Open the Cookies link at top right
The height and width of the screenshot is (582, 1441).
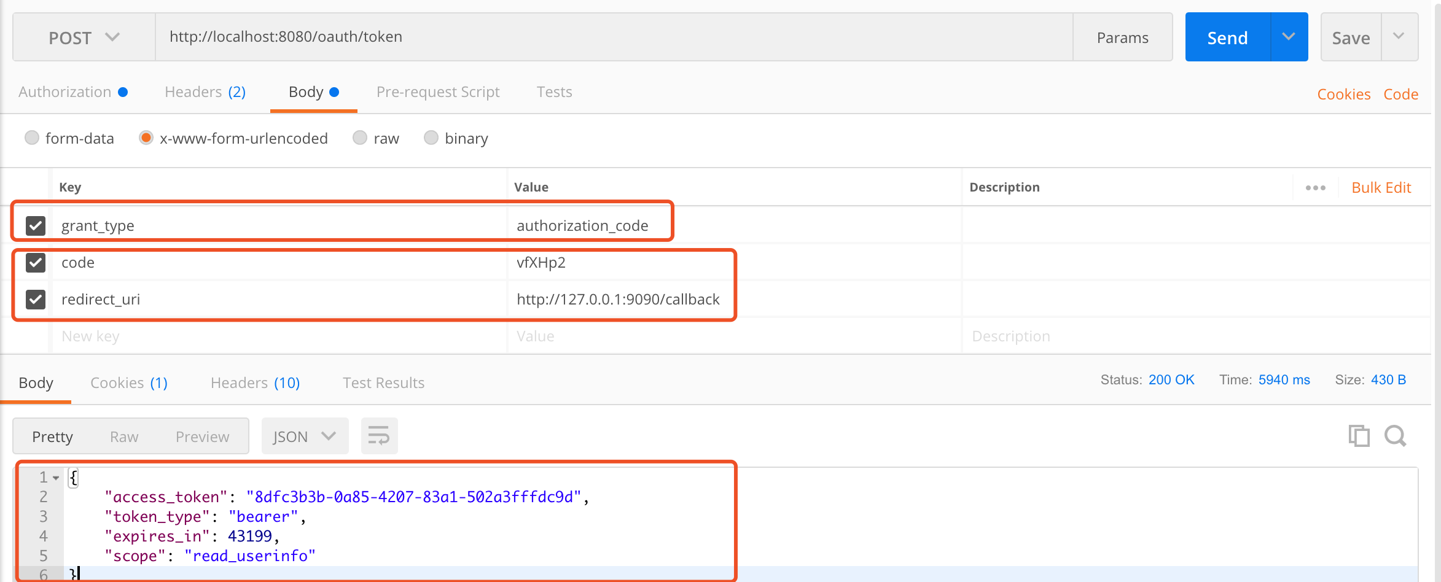1343,95
